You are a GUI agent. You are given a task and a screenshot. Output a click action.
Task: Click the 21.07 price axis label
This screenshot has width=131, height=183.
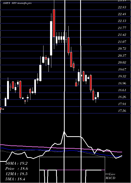(122, 42)
